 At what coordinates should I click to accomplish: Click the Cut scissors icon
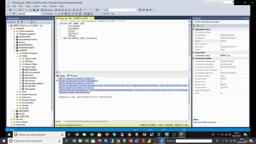pyautogui.click(x=74, y=10)
